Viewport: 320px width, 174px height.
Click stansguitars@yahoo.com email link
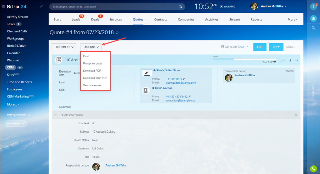coord(181,83)
